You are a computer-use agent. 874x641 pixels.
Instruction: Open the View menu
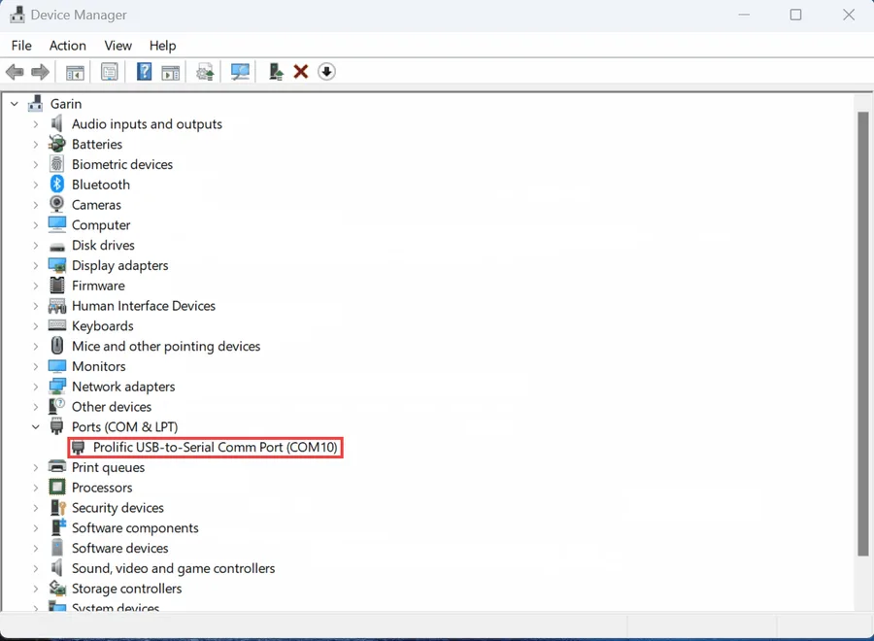[x=118, y=45]
